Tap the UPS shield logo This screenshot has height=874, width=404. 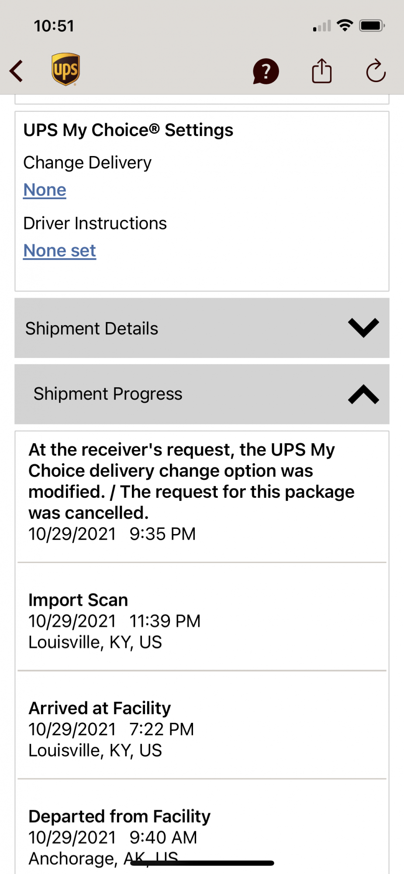[66, 69]
